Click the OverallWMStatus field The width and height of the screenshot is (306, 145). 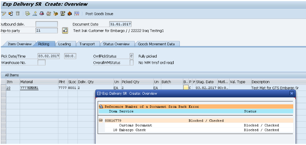pos(132,63)
